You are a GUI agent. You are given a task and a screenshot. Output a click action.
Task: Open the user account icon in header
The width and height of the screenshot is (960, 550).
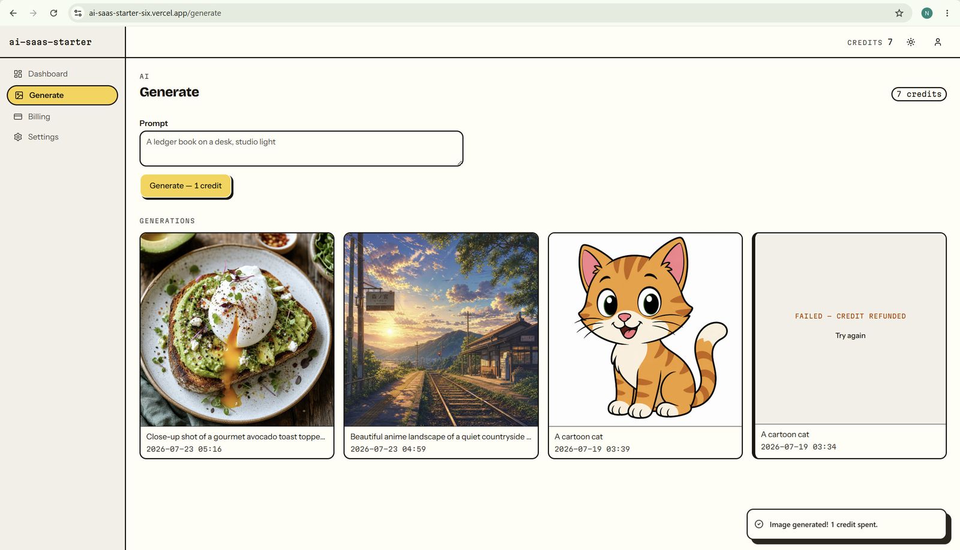(x=938, y=42)
